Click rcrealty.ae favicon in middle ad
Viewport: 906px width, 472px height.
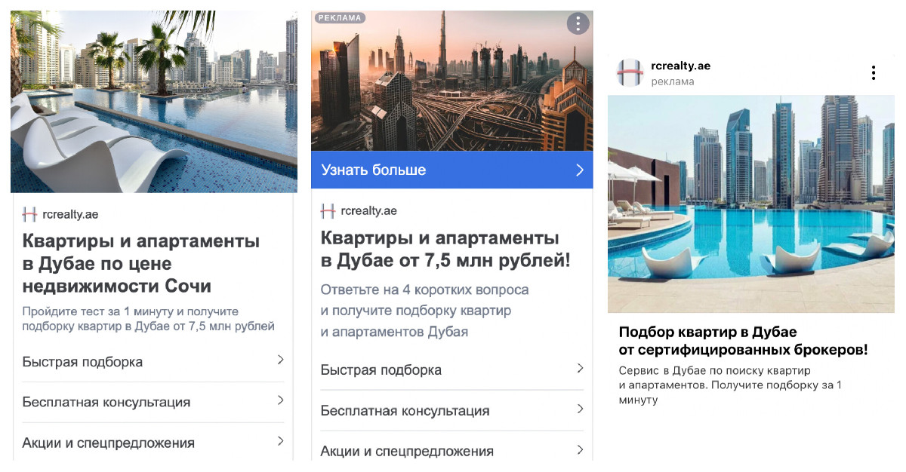click(x=328, y=211)
